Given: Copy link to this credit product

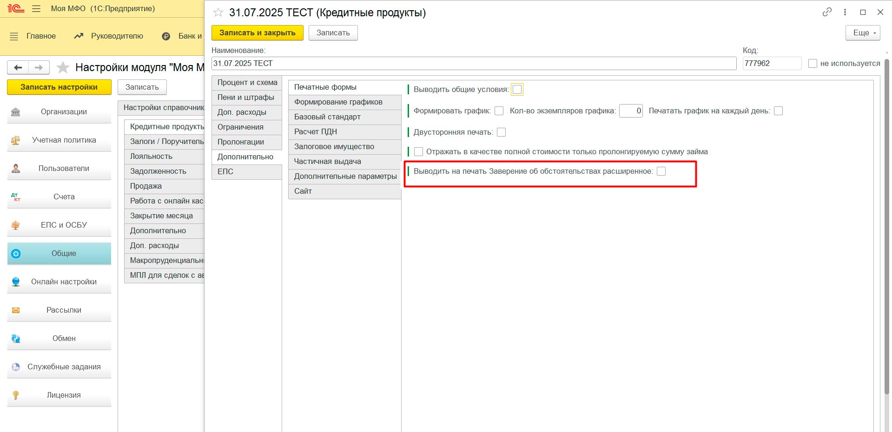Looking at the screenshot, I should coord(827,12).
